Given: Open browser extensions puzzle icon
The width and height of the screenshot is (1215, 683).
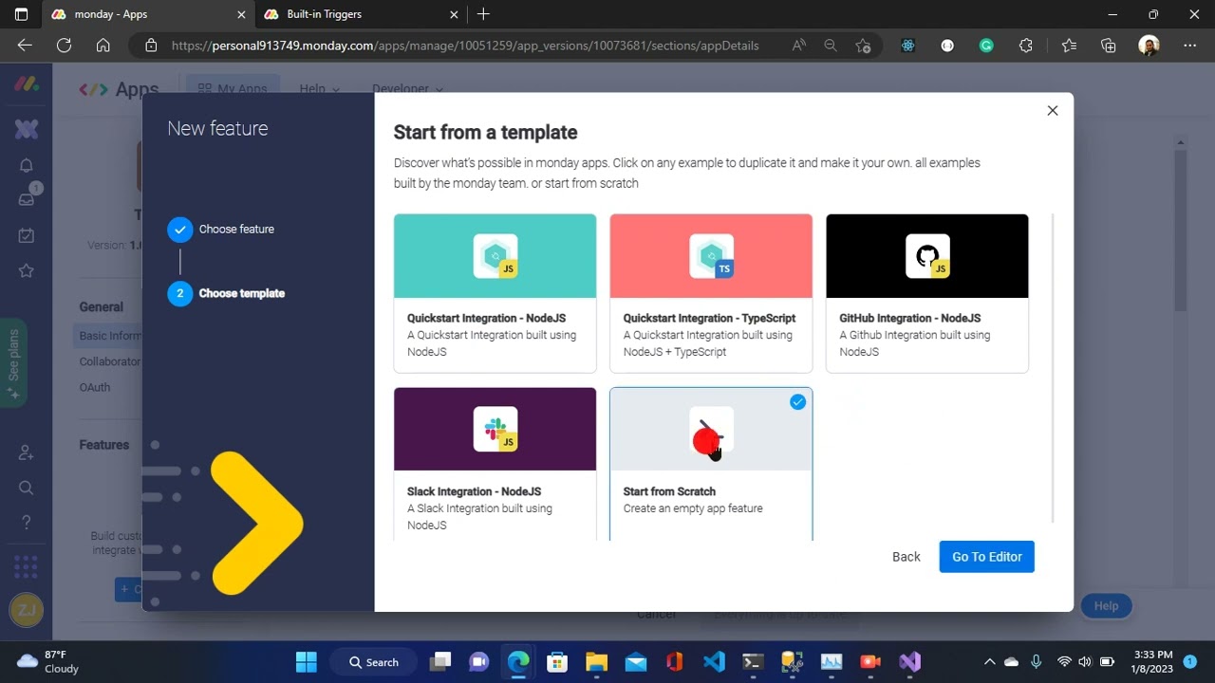Looking at the screenshot, I should 1026,46.
